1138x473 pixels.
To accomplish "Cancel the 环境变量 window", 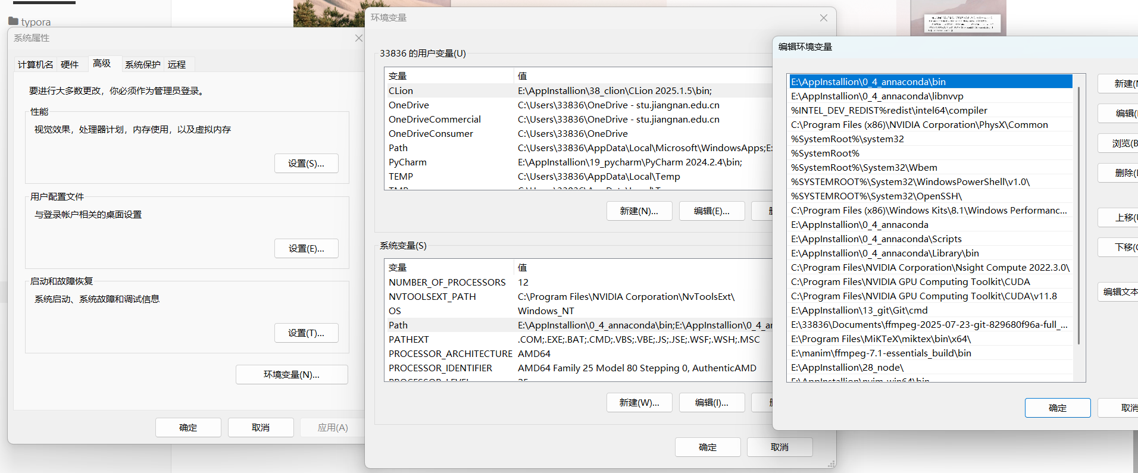I will click(x=780, y=447).
